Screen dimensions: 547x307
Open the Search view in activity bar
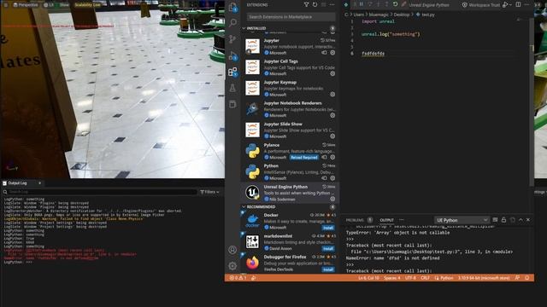coord(232,23)
